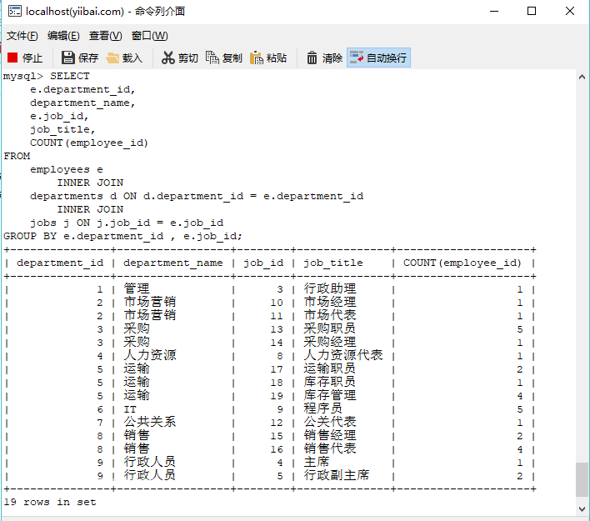Image resolution: width=590 pixels, height=521 pixels.
Task: Click the 'departments d ON' query line
Action: [197, 196]
